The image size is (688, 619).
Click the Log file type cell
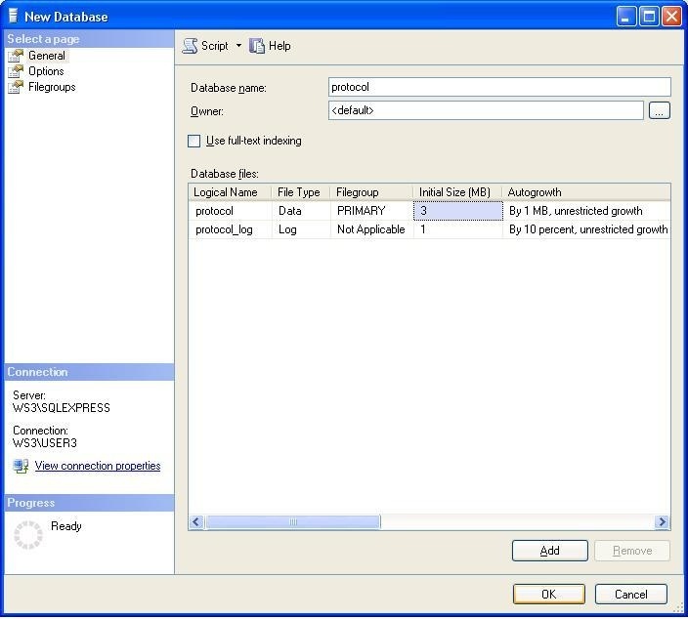301,229
